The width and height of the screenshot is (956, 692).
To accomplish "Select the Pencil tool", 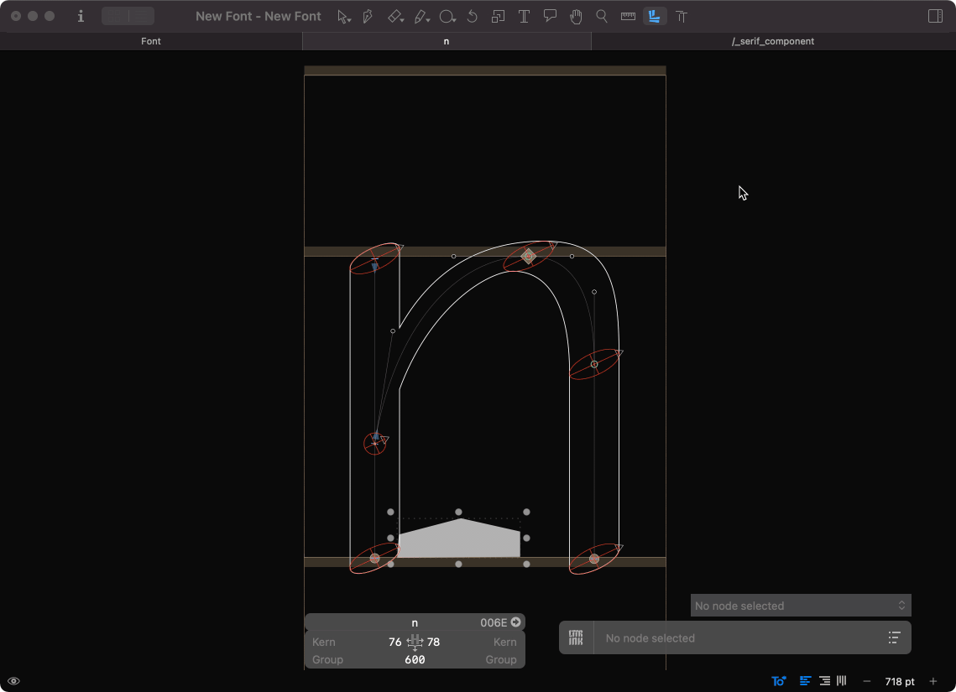I will [421, 16].
